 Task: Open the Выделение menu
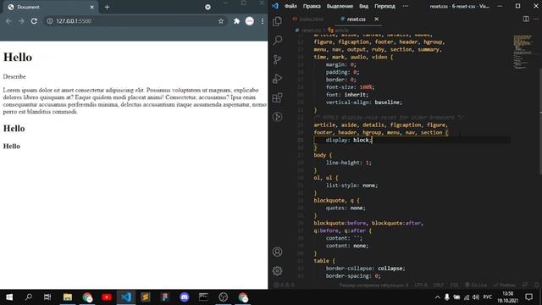(x=340, y=6)
